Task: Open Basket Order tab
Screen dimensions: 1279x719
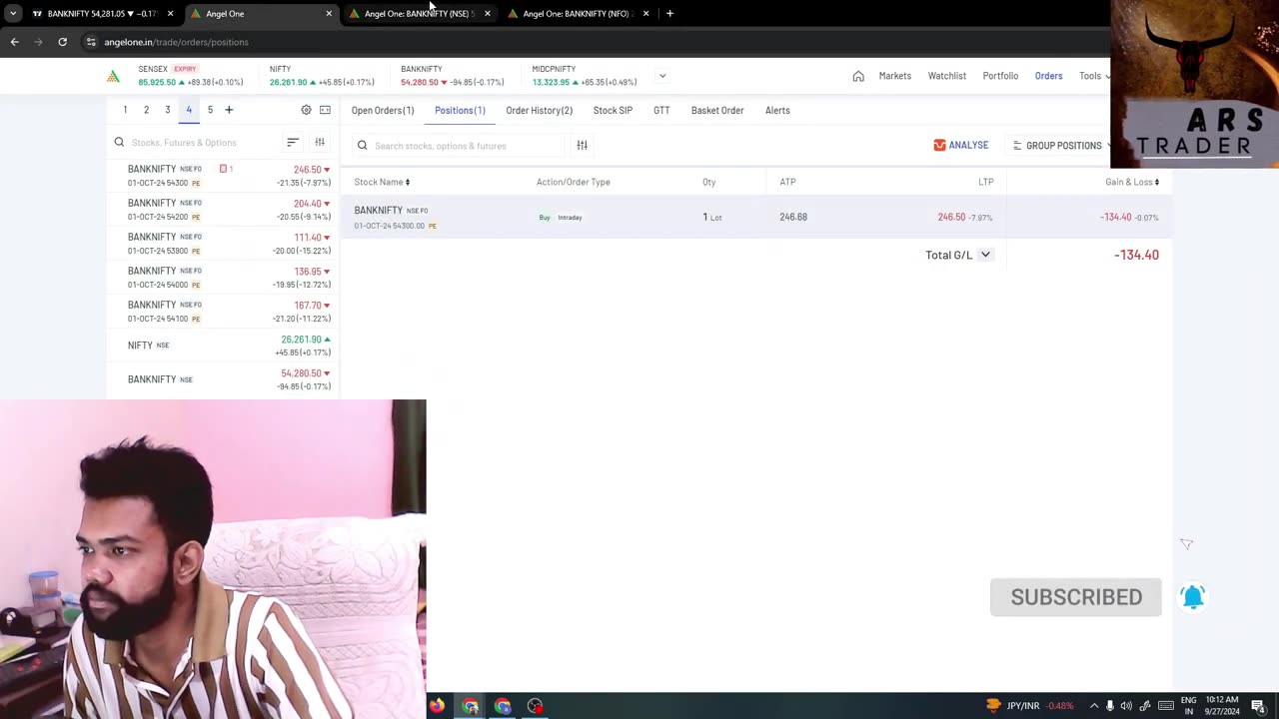Action: pos(717,111)
